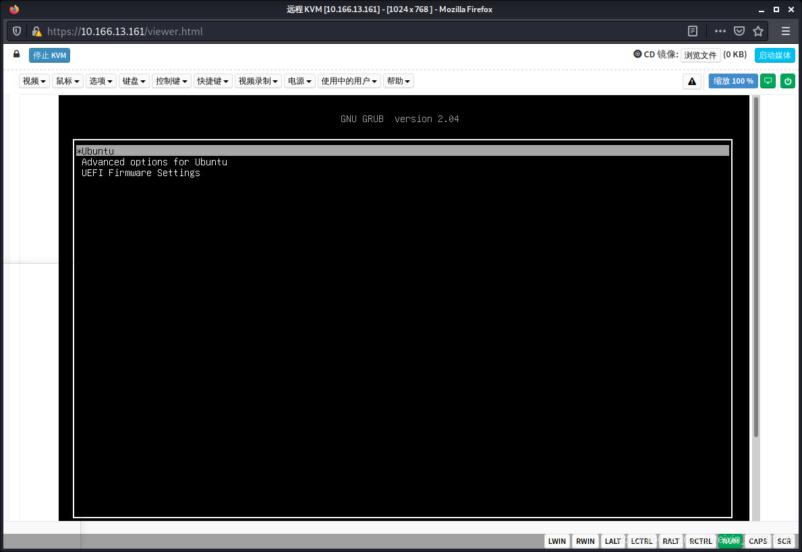Open the 电源 dropdown menu
Viewport: 802px width, 552px height.
click(x=299, y=81)
